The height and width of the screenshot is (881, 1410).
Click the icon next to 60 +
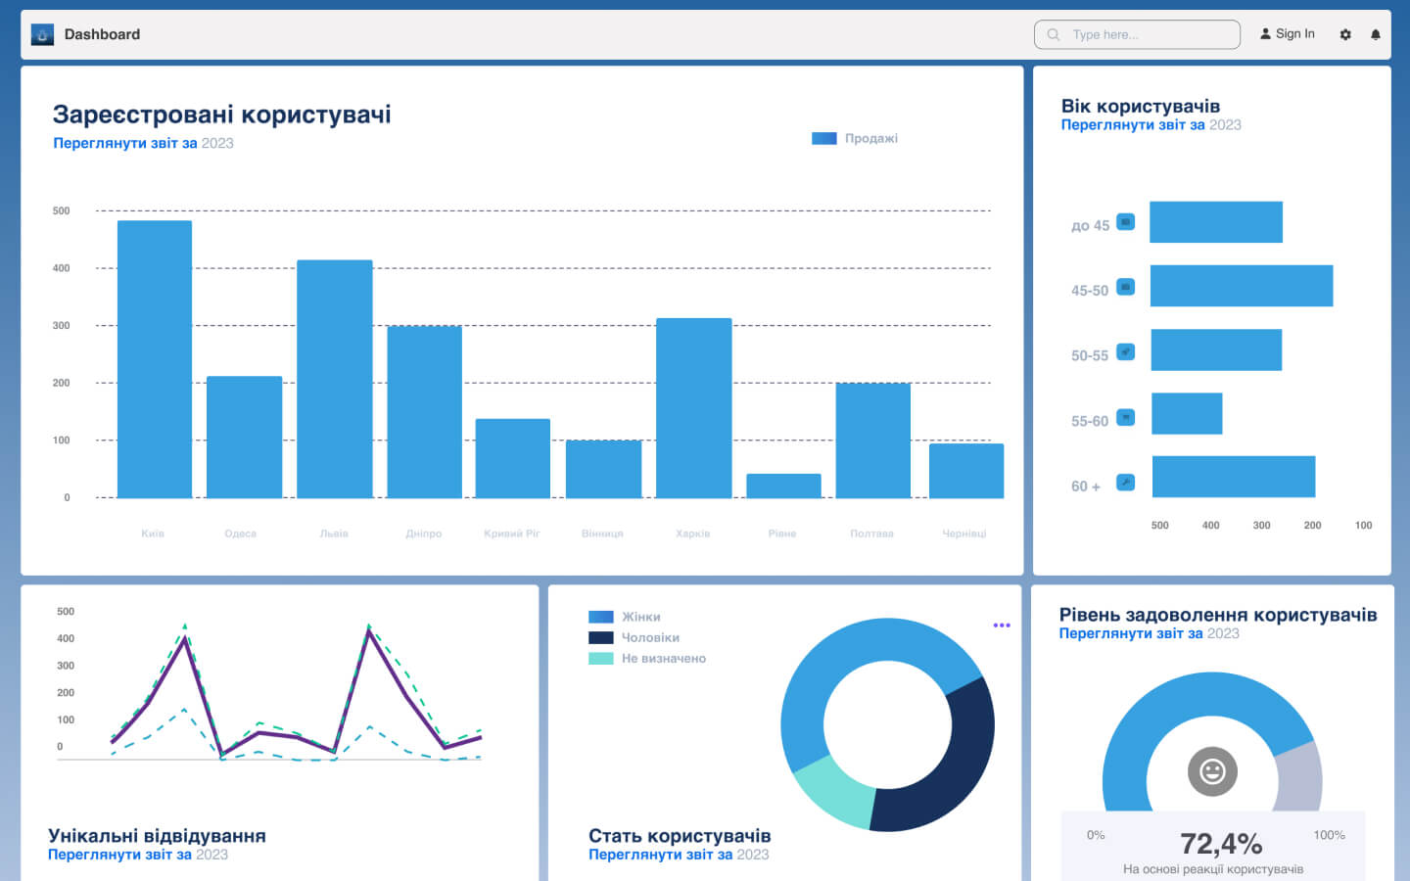pyautogui.click(x=1126, y=483)
